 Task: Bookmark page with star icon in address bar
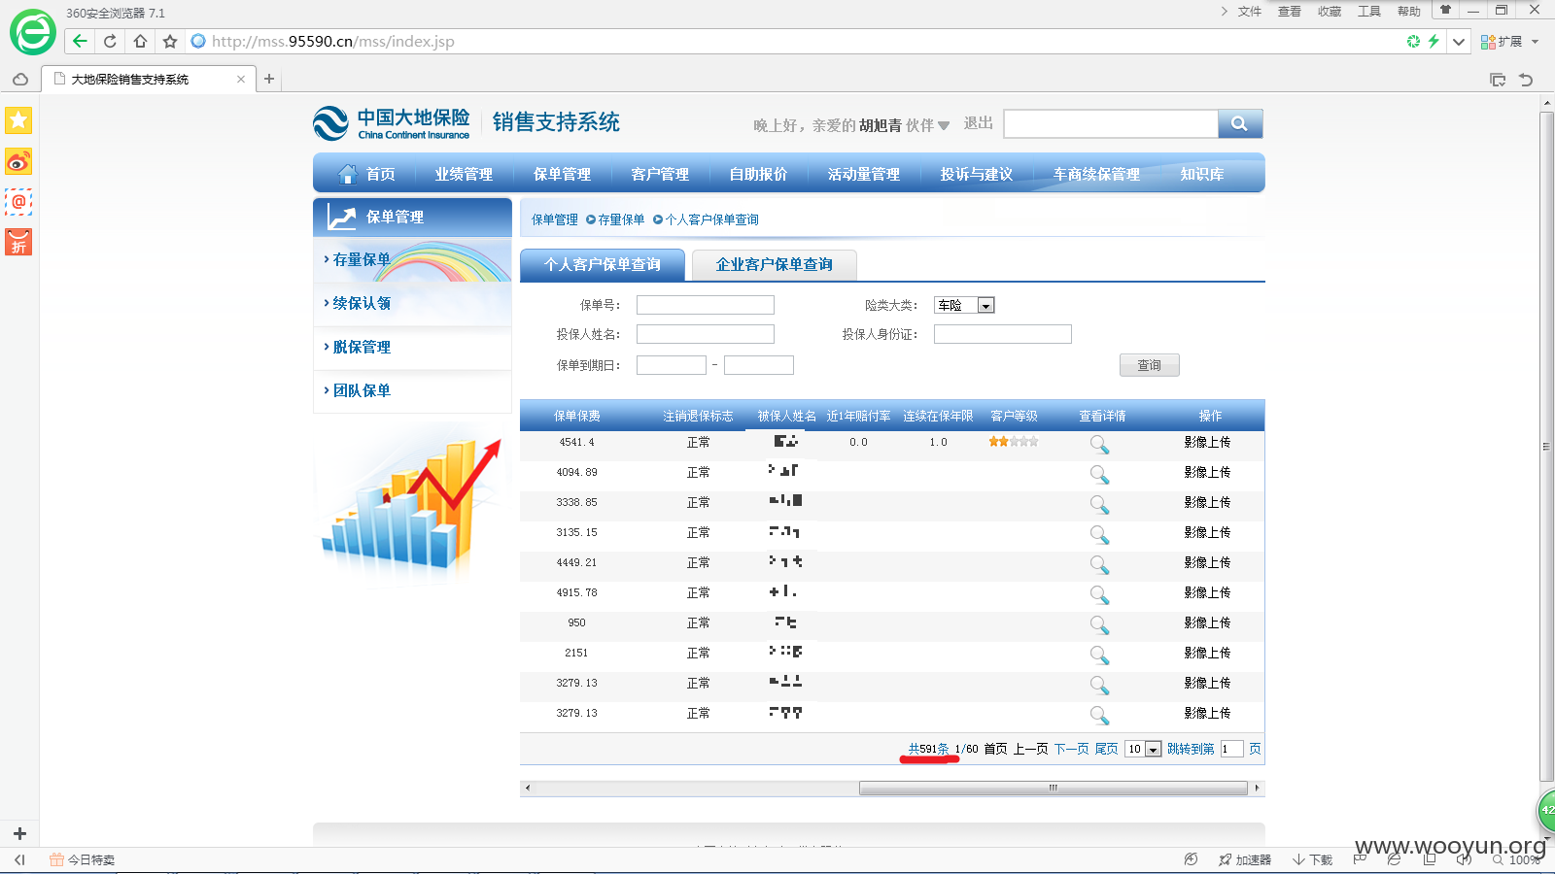point(170,41)
